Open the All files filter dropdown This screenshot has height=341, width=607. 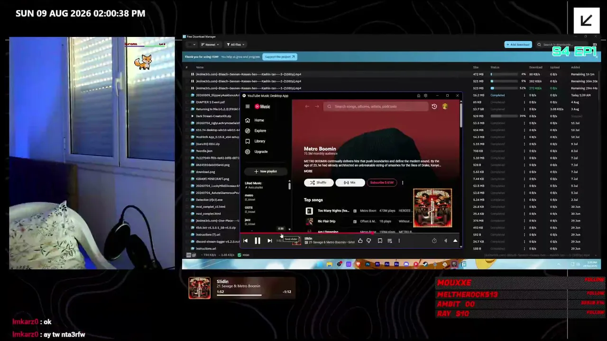pos(236,45)
